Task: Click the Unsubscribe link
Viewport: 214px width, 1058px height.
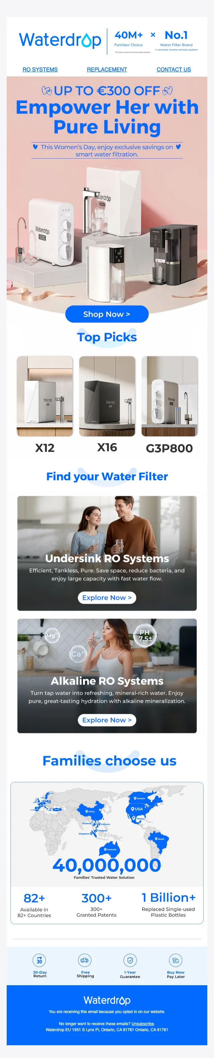Action: [x=143, y=1023]
